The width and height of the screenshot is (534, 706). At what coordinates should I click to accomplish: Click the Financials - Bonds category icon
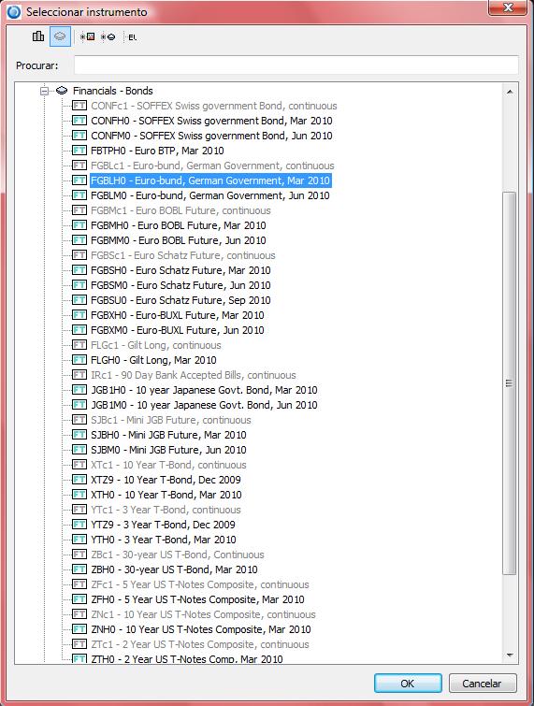point(62,91)
